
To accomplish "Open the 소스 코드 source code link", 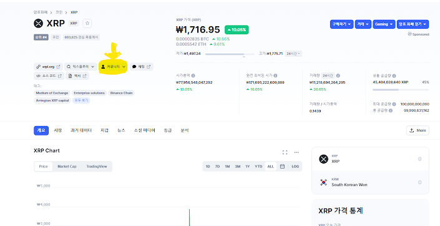I will click(49, 76).
